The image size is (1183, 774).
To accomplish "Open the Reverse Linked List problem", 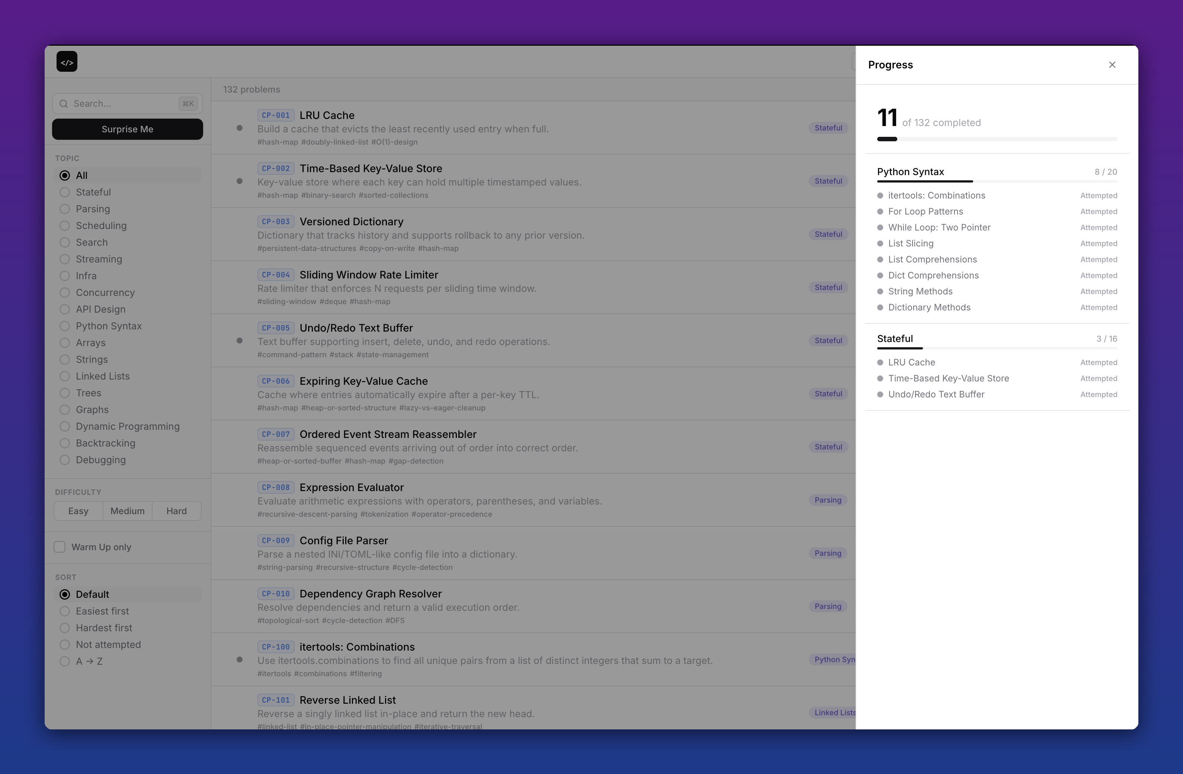I will 347,700.
